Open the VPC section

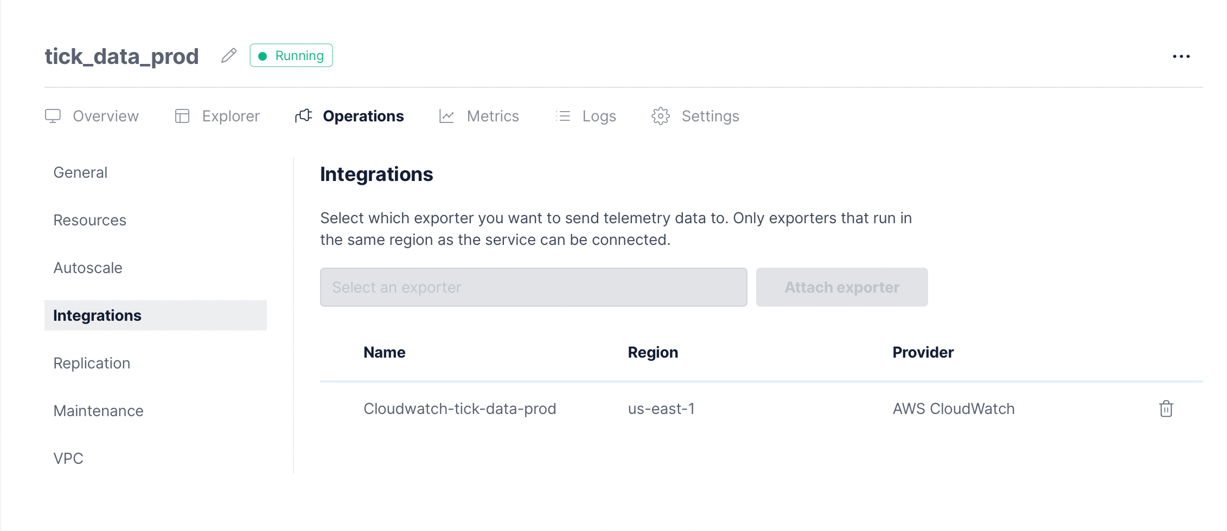click(68, 458)
